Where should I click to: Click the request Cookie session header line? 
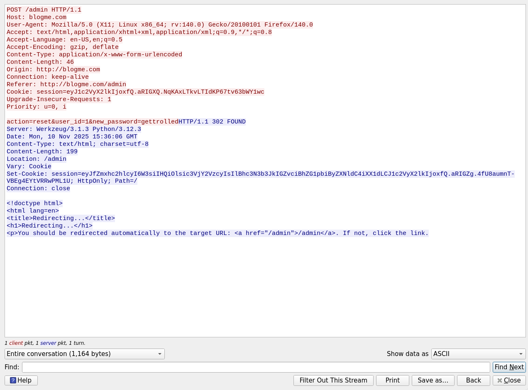135,92
